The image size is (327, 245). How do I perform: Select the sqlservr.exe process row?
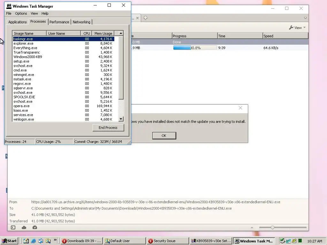click(x=64, y=88)
